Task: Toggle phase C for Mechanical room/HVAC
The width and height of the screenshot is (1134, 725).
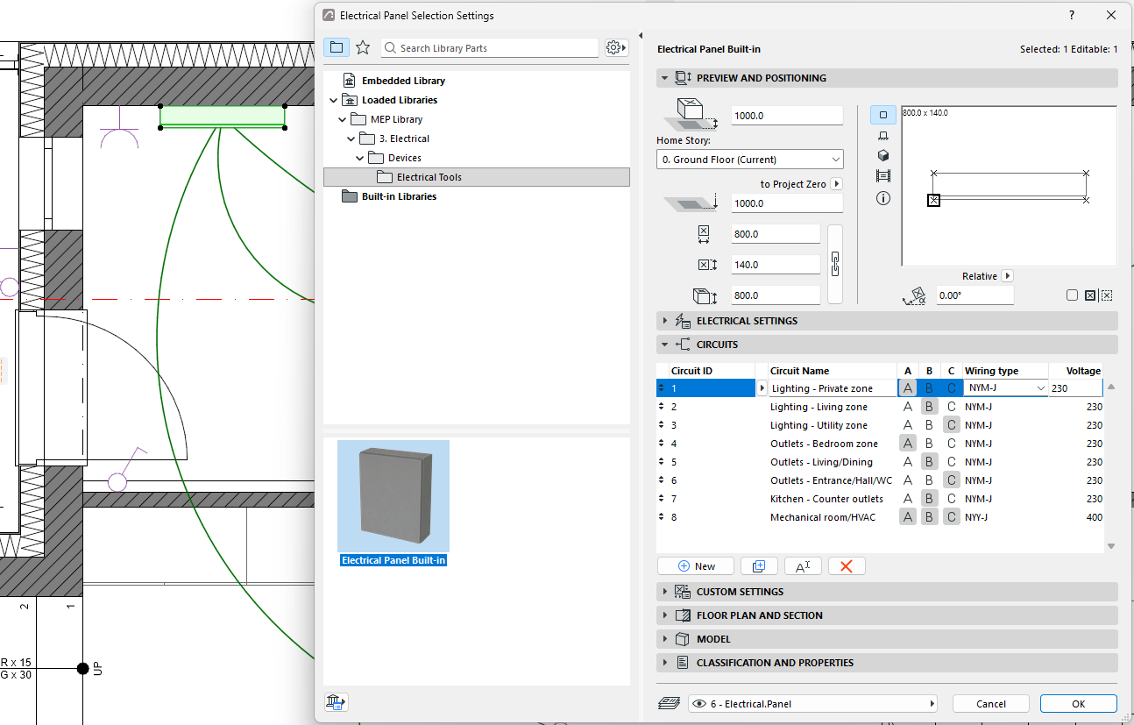Action: [x=952, y=517]
